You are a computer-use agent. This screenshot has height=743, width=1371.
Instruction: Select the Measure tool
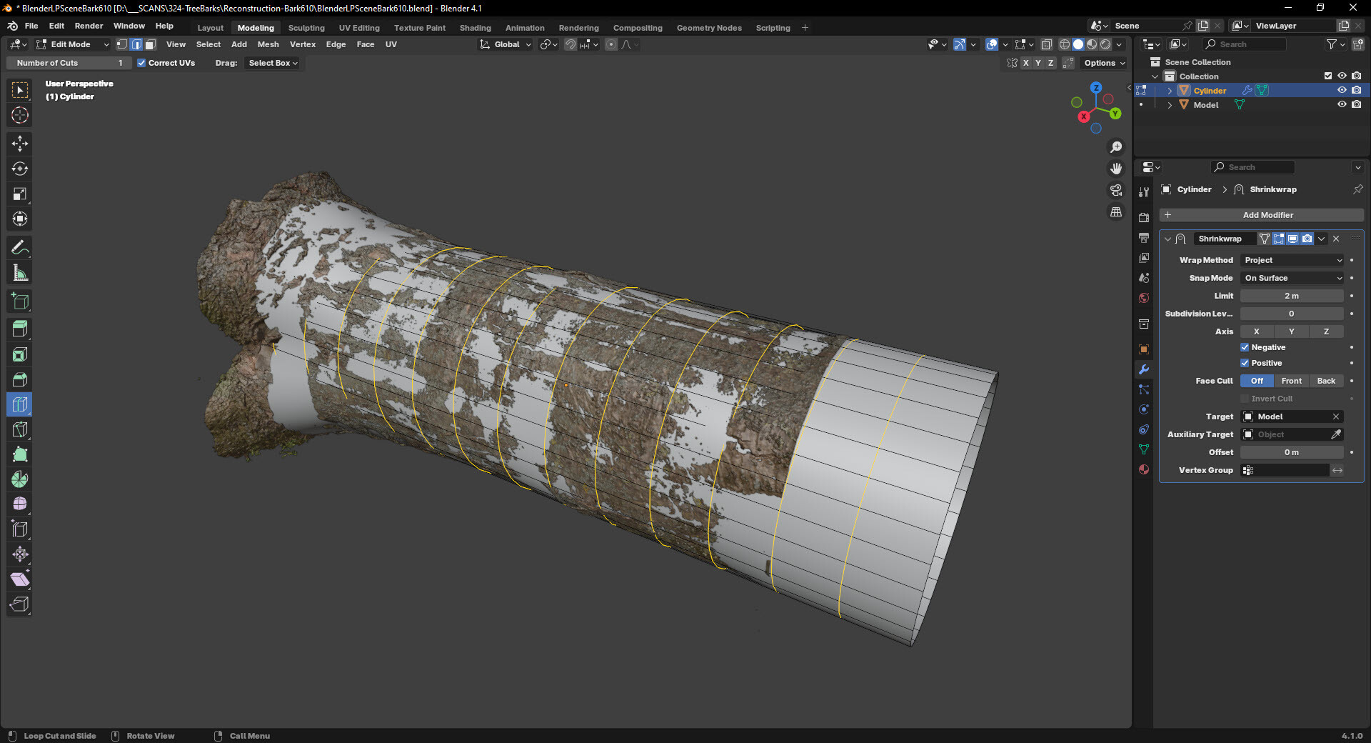tap(19, 272)
